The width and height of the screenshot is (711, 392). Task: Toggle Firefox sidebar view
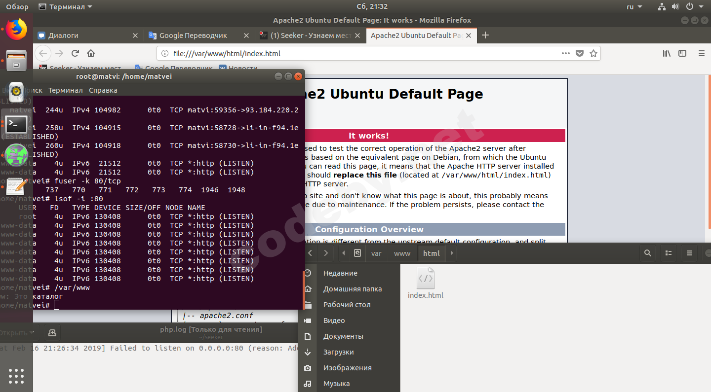point(682,53)
